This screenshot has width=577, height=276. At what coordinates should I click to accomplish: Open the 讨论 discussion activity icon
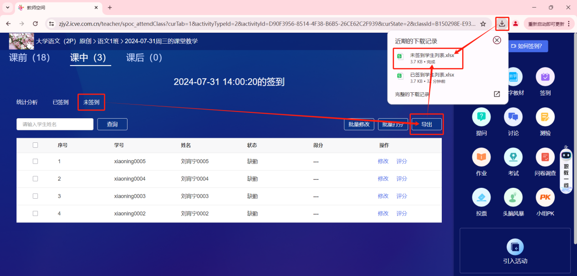click(513, 117)
